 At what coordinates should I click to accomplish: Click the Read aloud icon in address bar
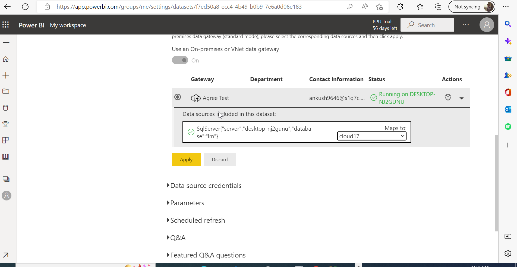click(x=365, y=7)
